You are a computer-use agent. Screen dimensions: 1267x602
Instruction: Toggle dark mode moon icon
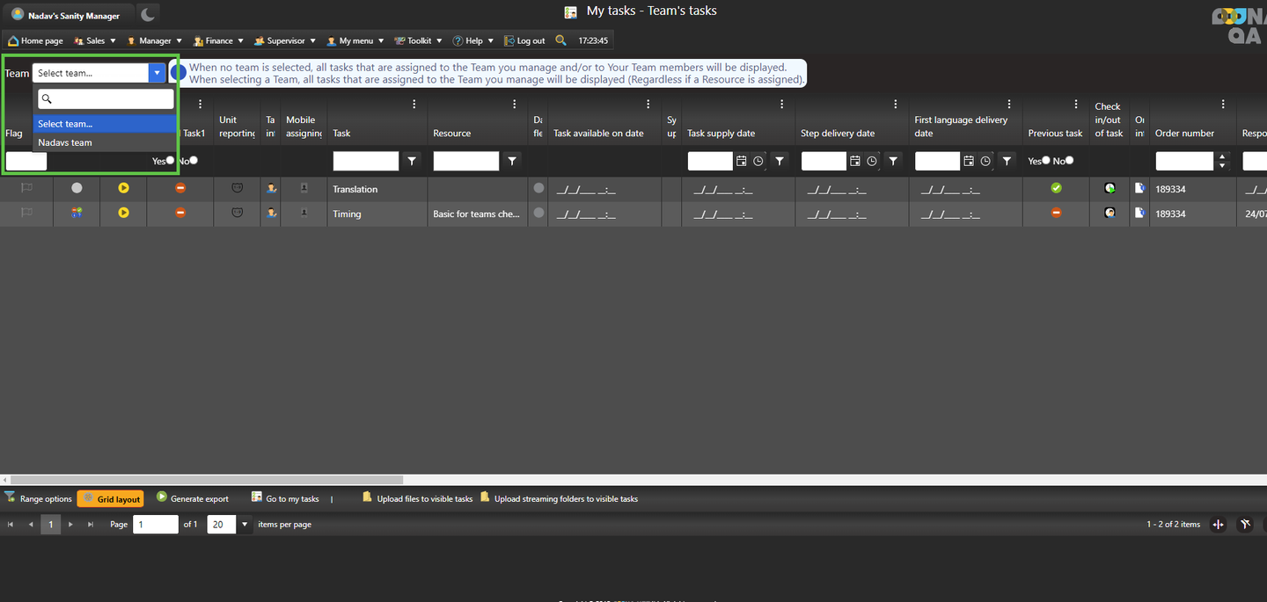(x=148, y=14)
